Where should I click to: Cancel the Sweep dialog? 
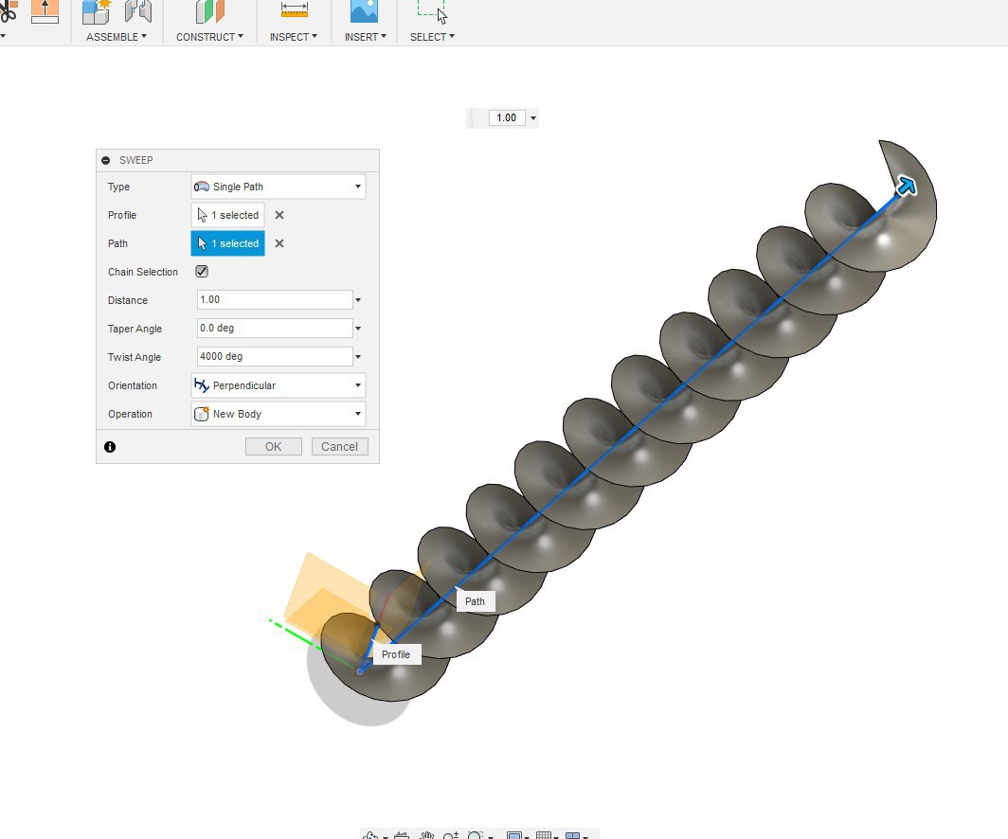coord(339,446)
